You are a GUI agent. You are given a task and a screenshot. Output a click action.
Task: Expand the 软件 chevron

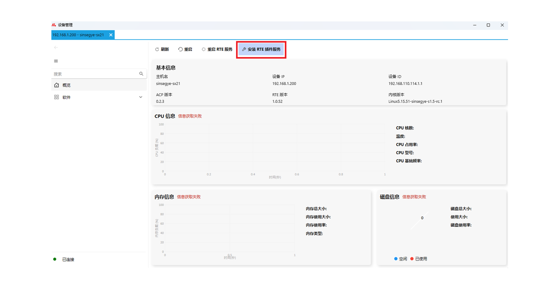point(141,97)
